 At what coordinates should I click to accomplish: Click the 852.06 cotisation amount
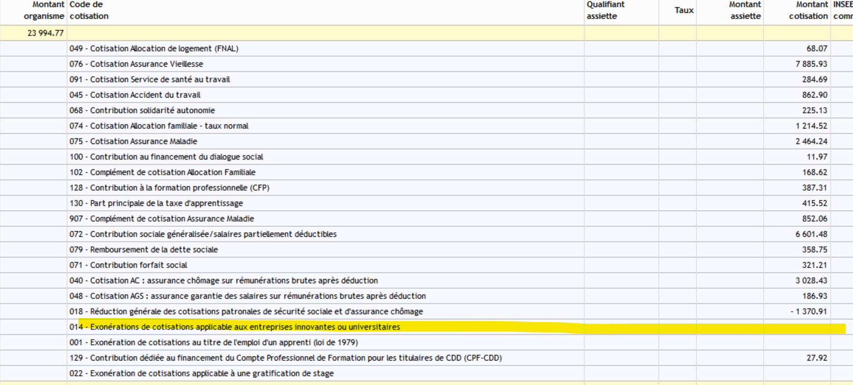pyautogui.click(x=815, y=219)
